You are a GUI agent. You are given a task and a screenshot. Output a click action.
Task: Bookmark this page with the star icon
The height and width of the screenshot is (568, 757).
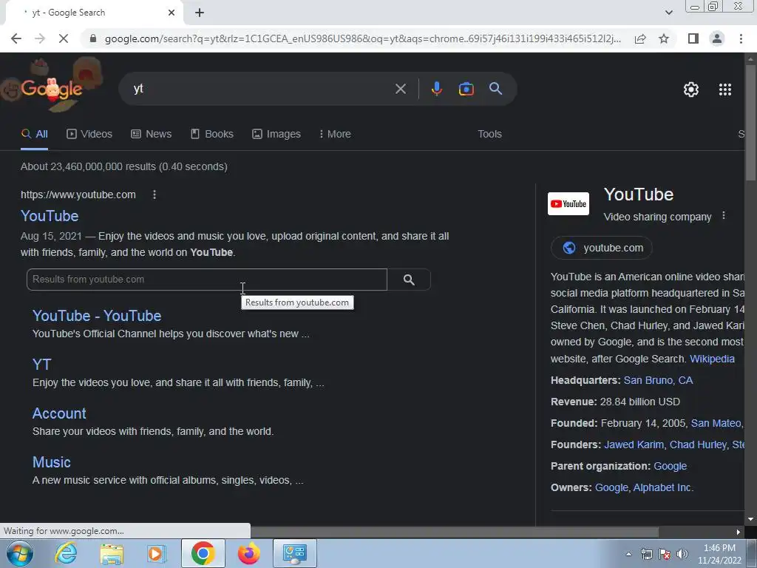tap(664, 38)
